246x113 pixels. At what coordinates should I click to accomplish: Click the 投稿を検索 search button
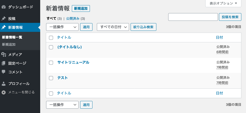[x=230, y=17]
